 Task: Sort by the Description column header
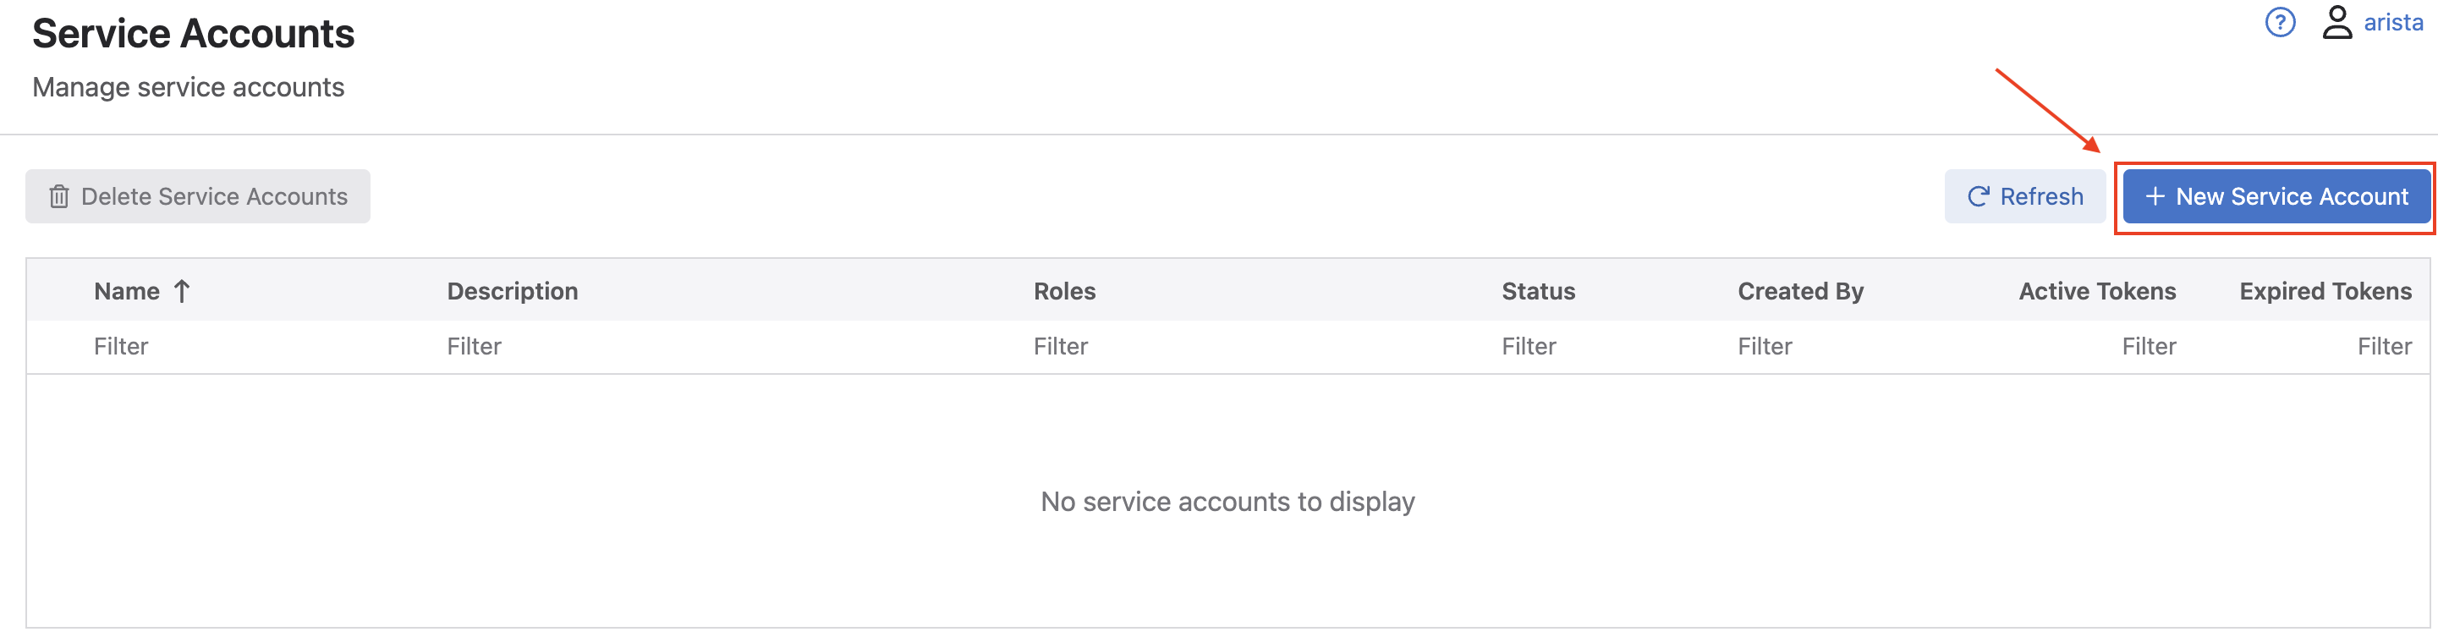512,291
